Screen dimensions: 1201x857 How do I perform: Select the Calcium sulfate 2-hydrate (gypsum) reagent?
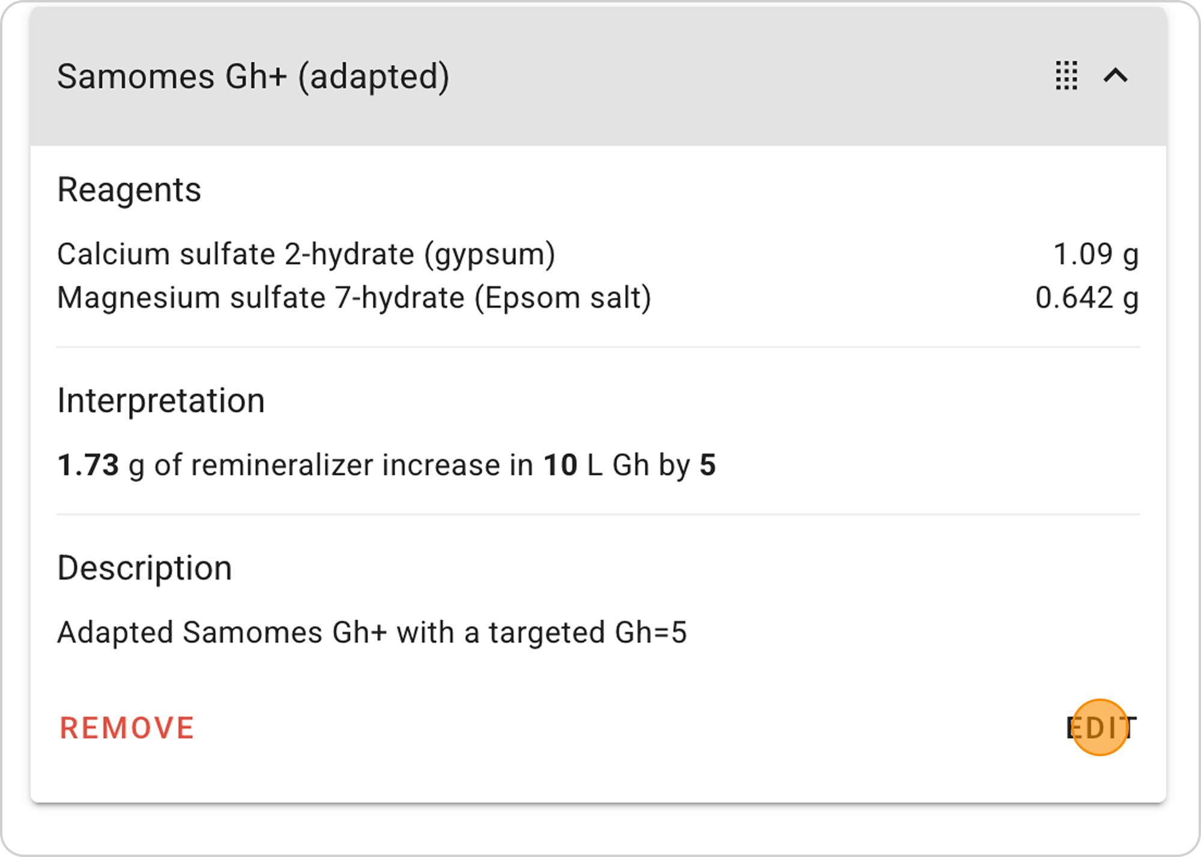tap(306, 254)
